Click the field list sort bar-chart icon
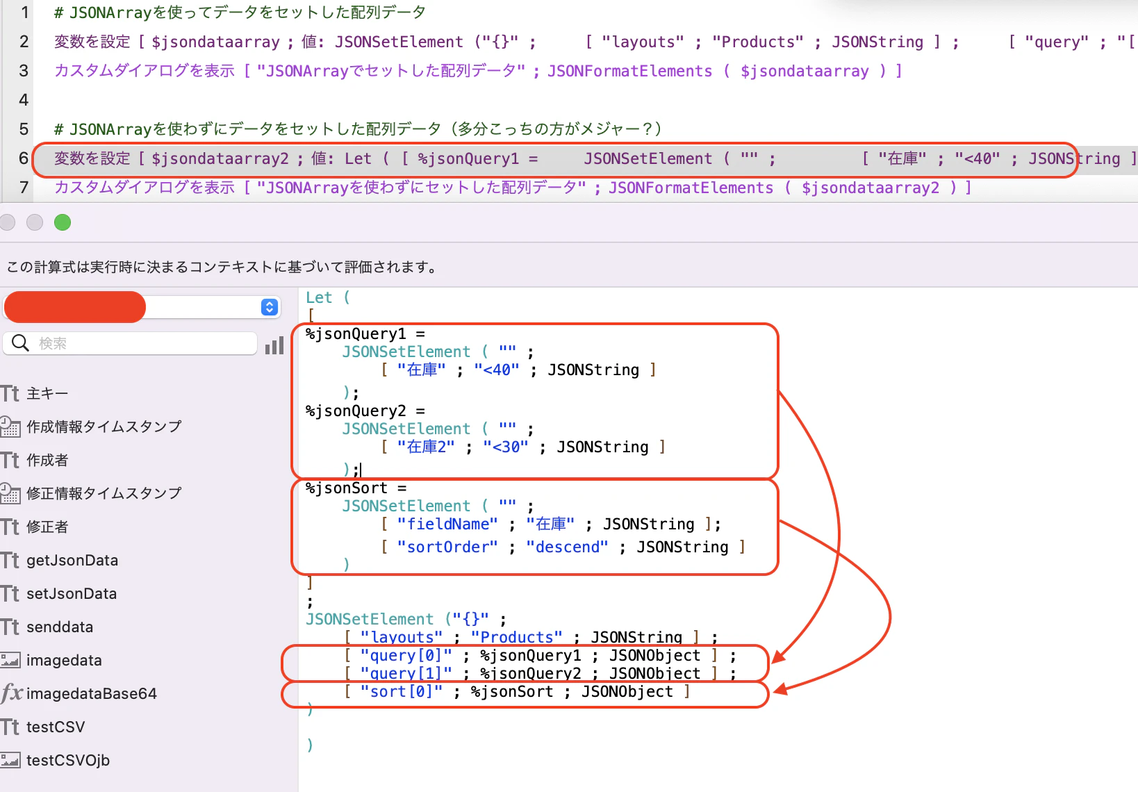Image resolution: width=1138 pixels, height=792 pixels. [x=274, y=345]
